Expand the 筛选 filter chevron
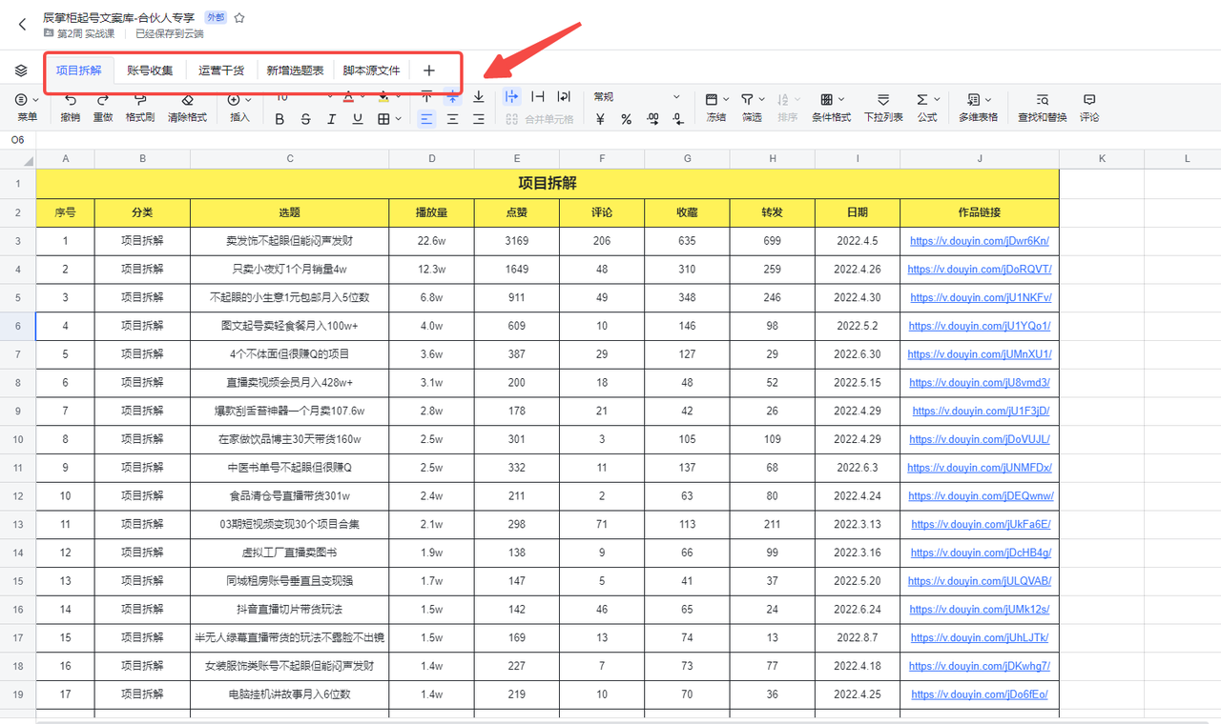The height and width of the screenshot is (724, 1221). pos(762,99)
